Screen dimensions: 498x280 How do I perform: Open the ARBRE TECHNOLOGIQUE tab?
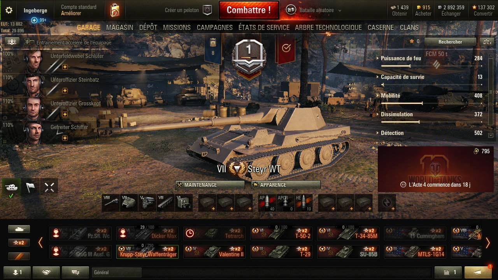tap(328, 28)
